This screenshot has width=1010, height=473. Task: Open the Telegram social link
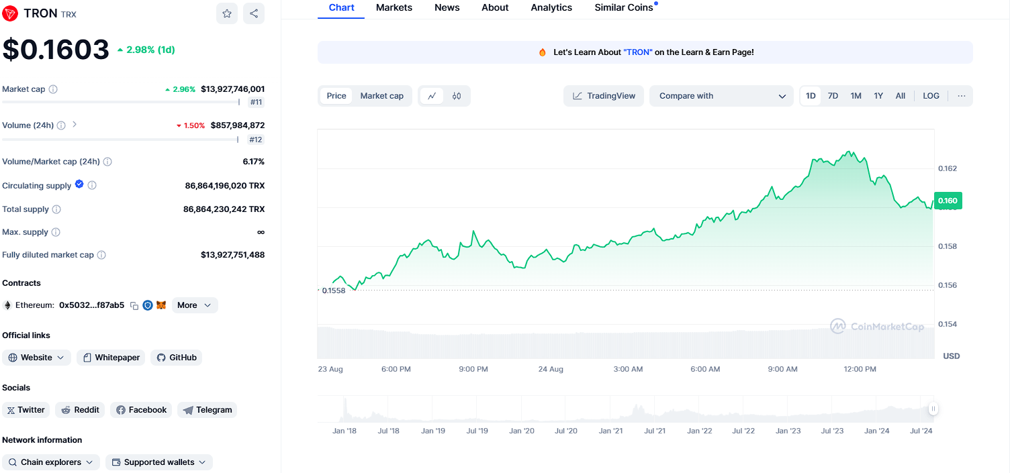pyautogui.click(x=207, y=410)
